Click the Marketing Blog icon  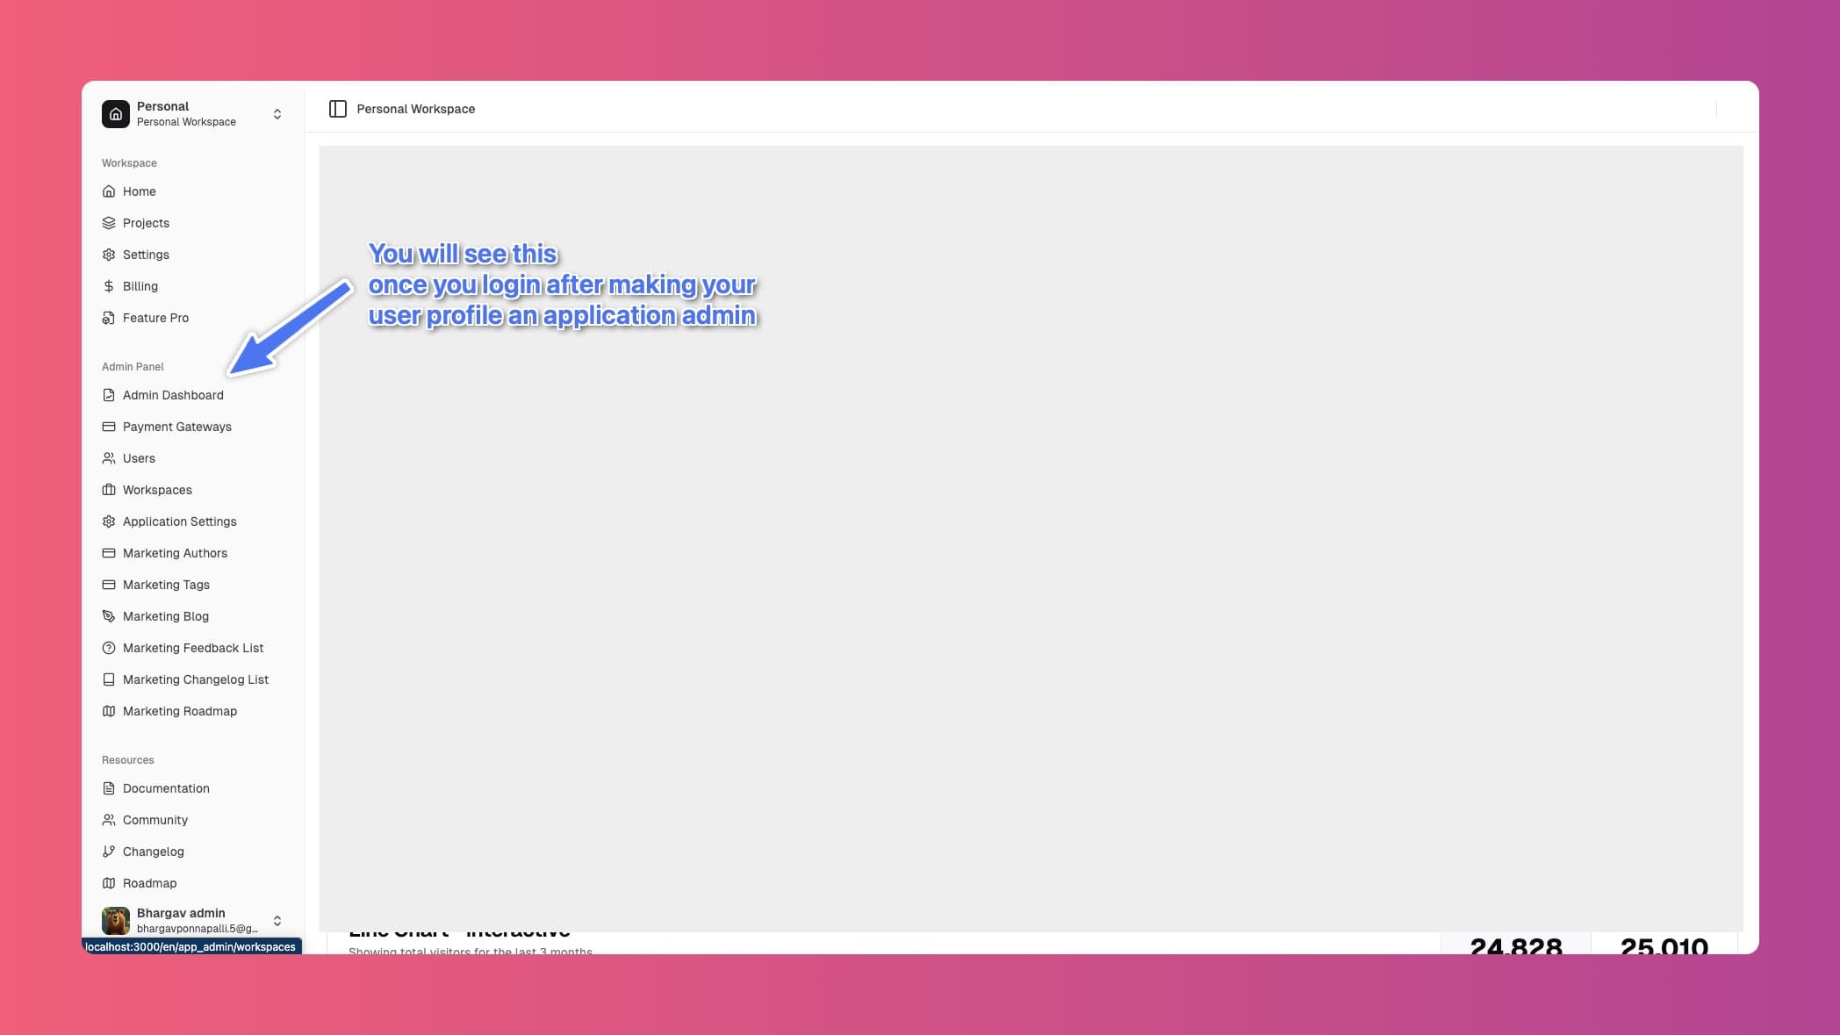point(109,615)
